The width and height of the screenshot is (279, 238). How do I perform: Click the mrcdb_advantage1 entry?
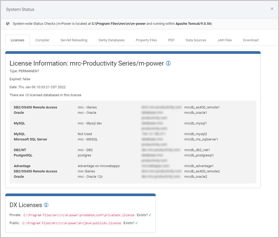(199, 166)
